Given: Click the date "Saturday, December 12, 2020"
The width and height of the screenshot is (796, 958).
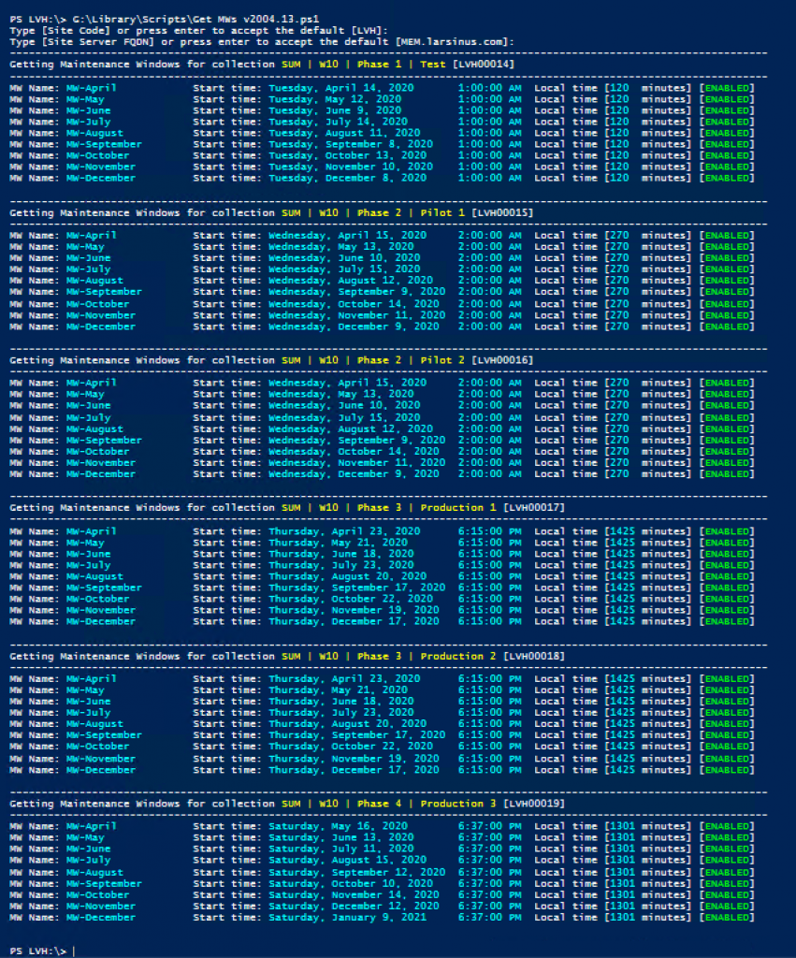Looking at the screenshot, I should 355,906.
